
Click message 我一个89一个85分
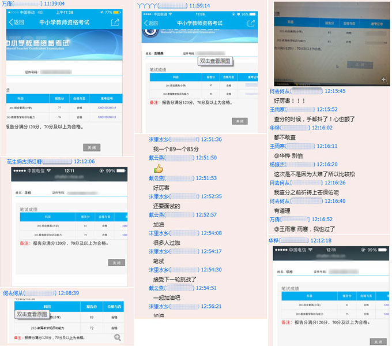[176, 150]
